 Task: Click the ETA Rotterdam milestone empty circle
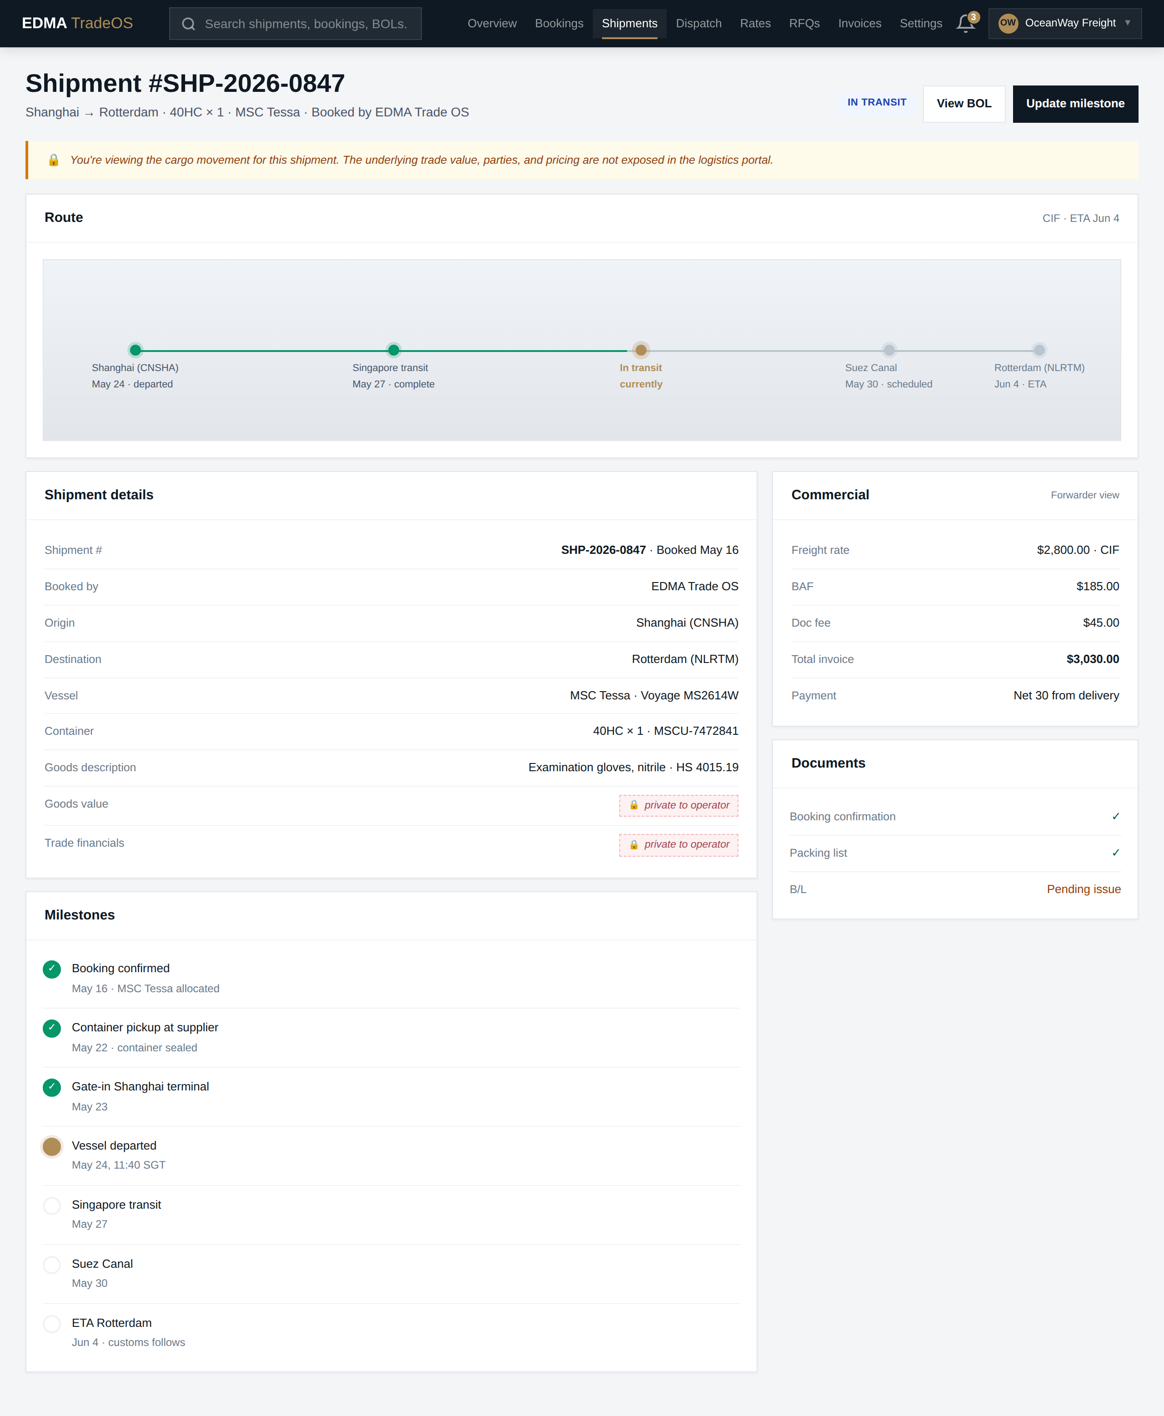(52, 1324)
